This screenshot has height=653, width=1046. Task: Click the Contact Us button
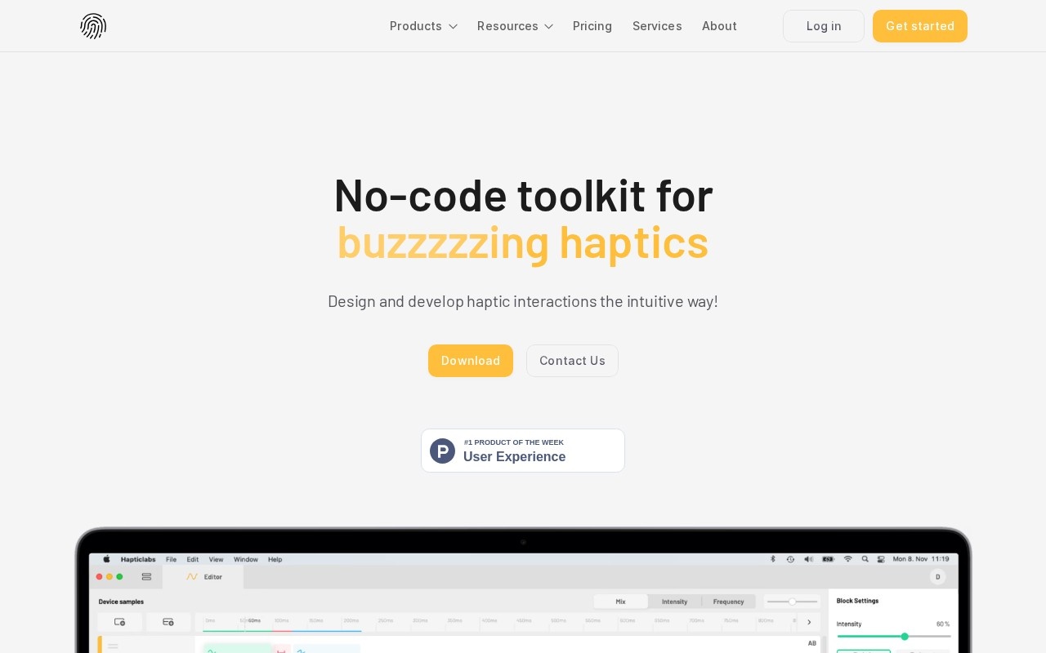572,361
